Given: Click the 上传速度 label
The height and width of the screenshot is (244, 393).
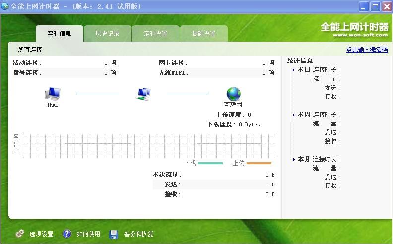Looking at the screenshot, I should pos(230,115).
